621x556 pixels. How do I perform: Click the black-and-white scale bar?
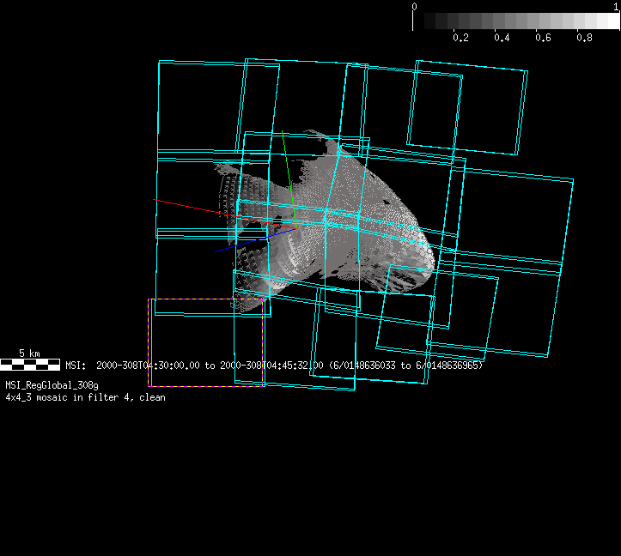tap(30, 365)
